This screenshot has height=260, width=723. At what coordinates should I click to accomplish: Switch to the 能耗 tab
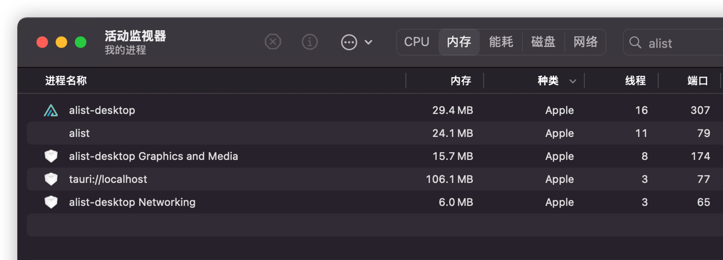coord(501,42)
